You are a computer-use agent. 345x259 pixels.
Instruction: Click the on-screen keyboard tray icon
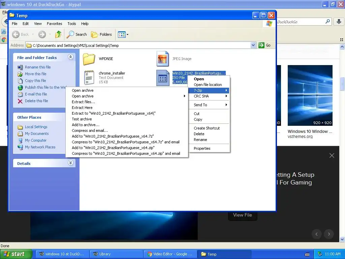click(307, 254)
